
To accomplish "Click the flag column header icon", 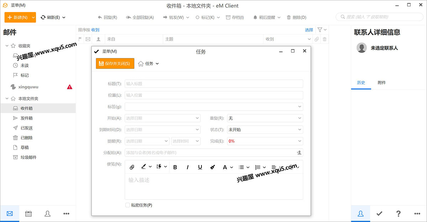I will click(80, 39).
